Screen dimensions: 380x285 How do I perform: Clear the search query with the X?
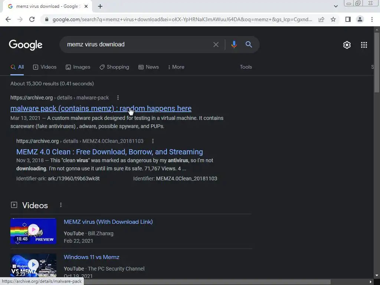coord(216,45)
